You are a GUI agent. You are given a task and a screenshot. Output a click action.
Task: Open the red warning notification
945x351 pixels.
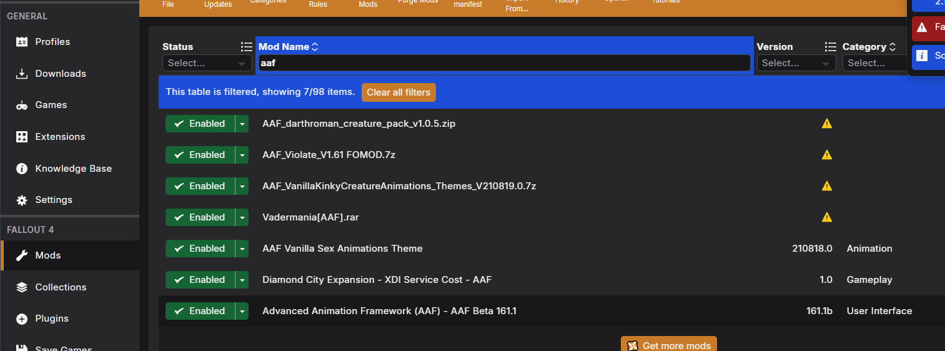929,27
